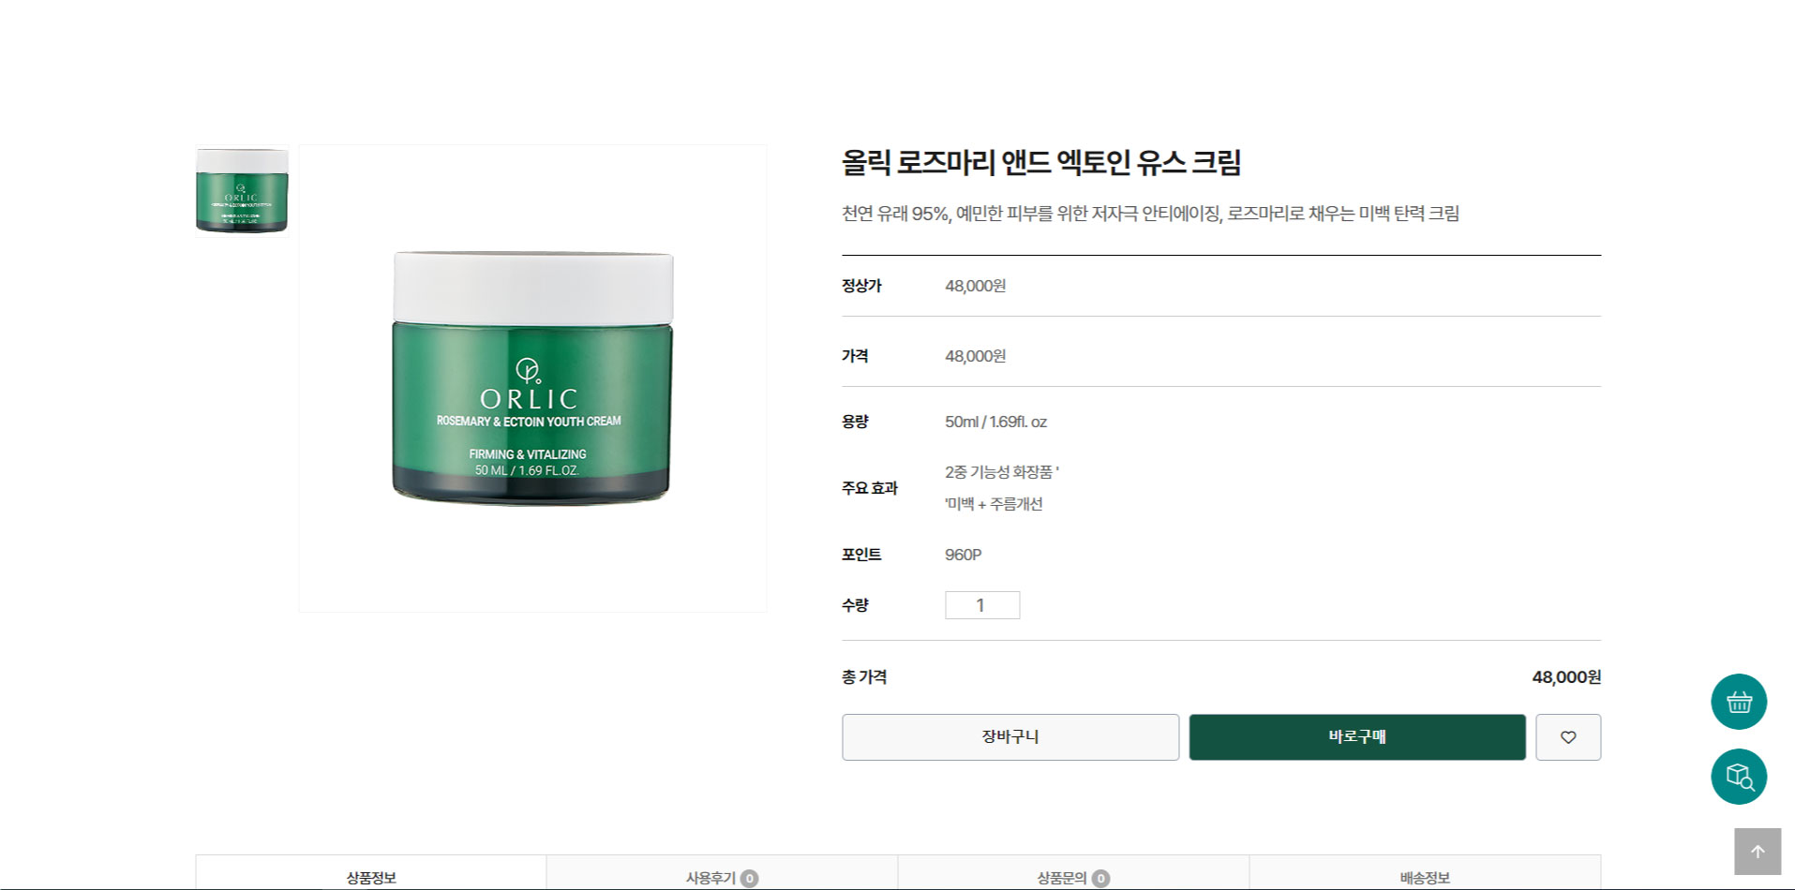Screen dimensions: 1795x890
Task: Focus the 수량 quantity input field
Action: pos(982,605)
